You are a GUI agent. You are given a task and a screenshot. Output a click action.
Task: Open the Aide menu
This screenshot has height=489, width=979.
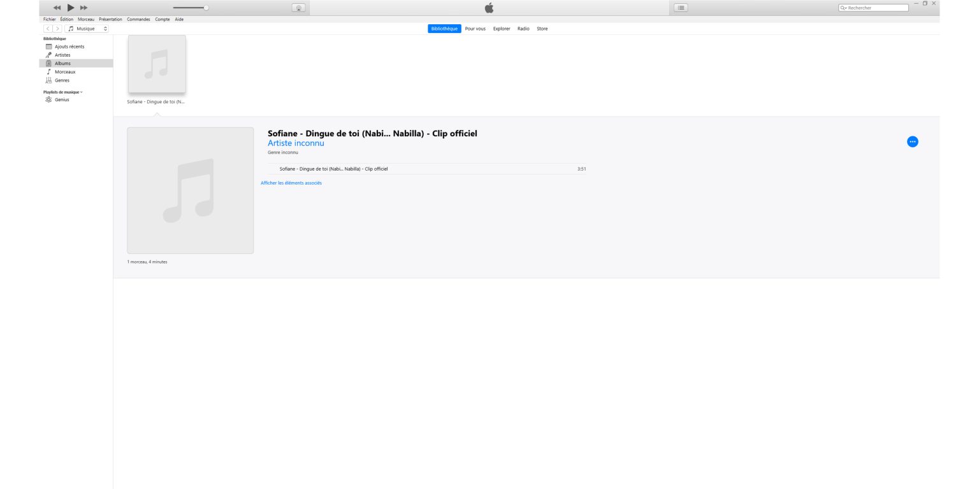pos(179,19)
